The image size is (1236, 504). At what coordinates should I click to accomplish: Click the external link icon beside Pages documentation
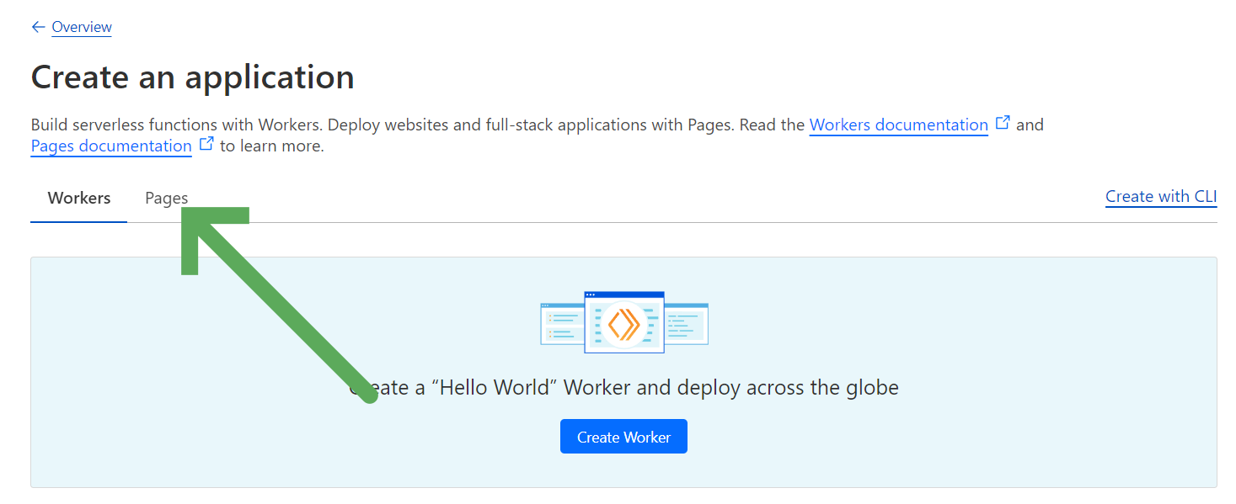coord(206,141)
